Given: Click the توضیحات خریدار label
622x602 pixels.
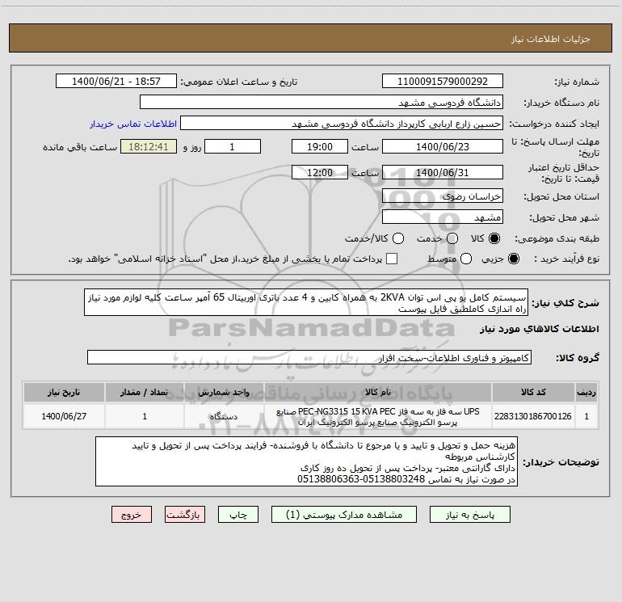Looking at the screenshot, I should pos(561,462).
